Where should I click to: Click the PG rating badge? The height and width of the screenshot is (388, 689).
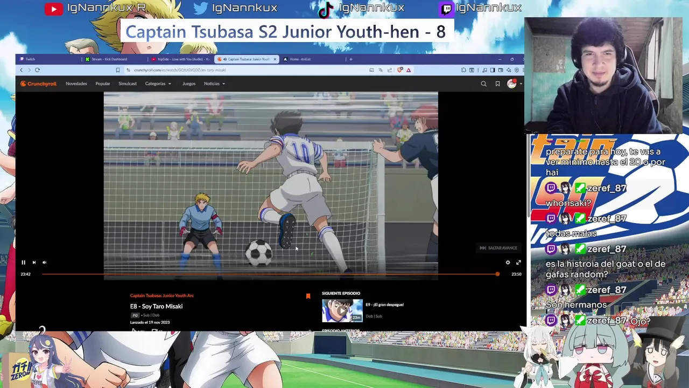pyautogui.click(x=135, y=315)
